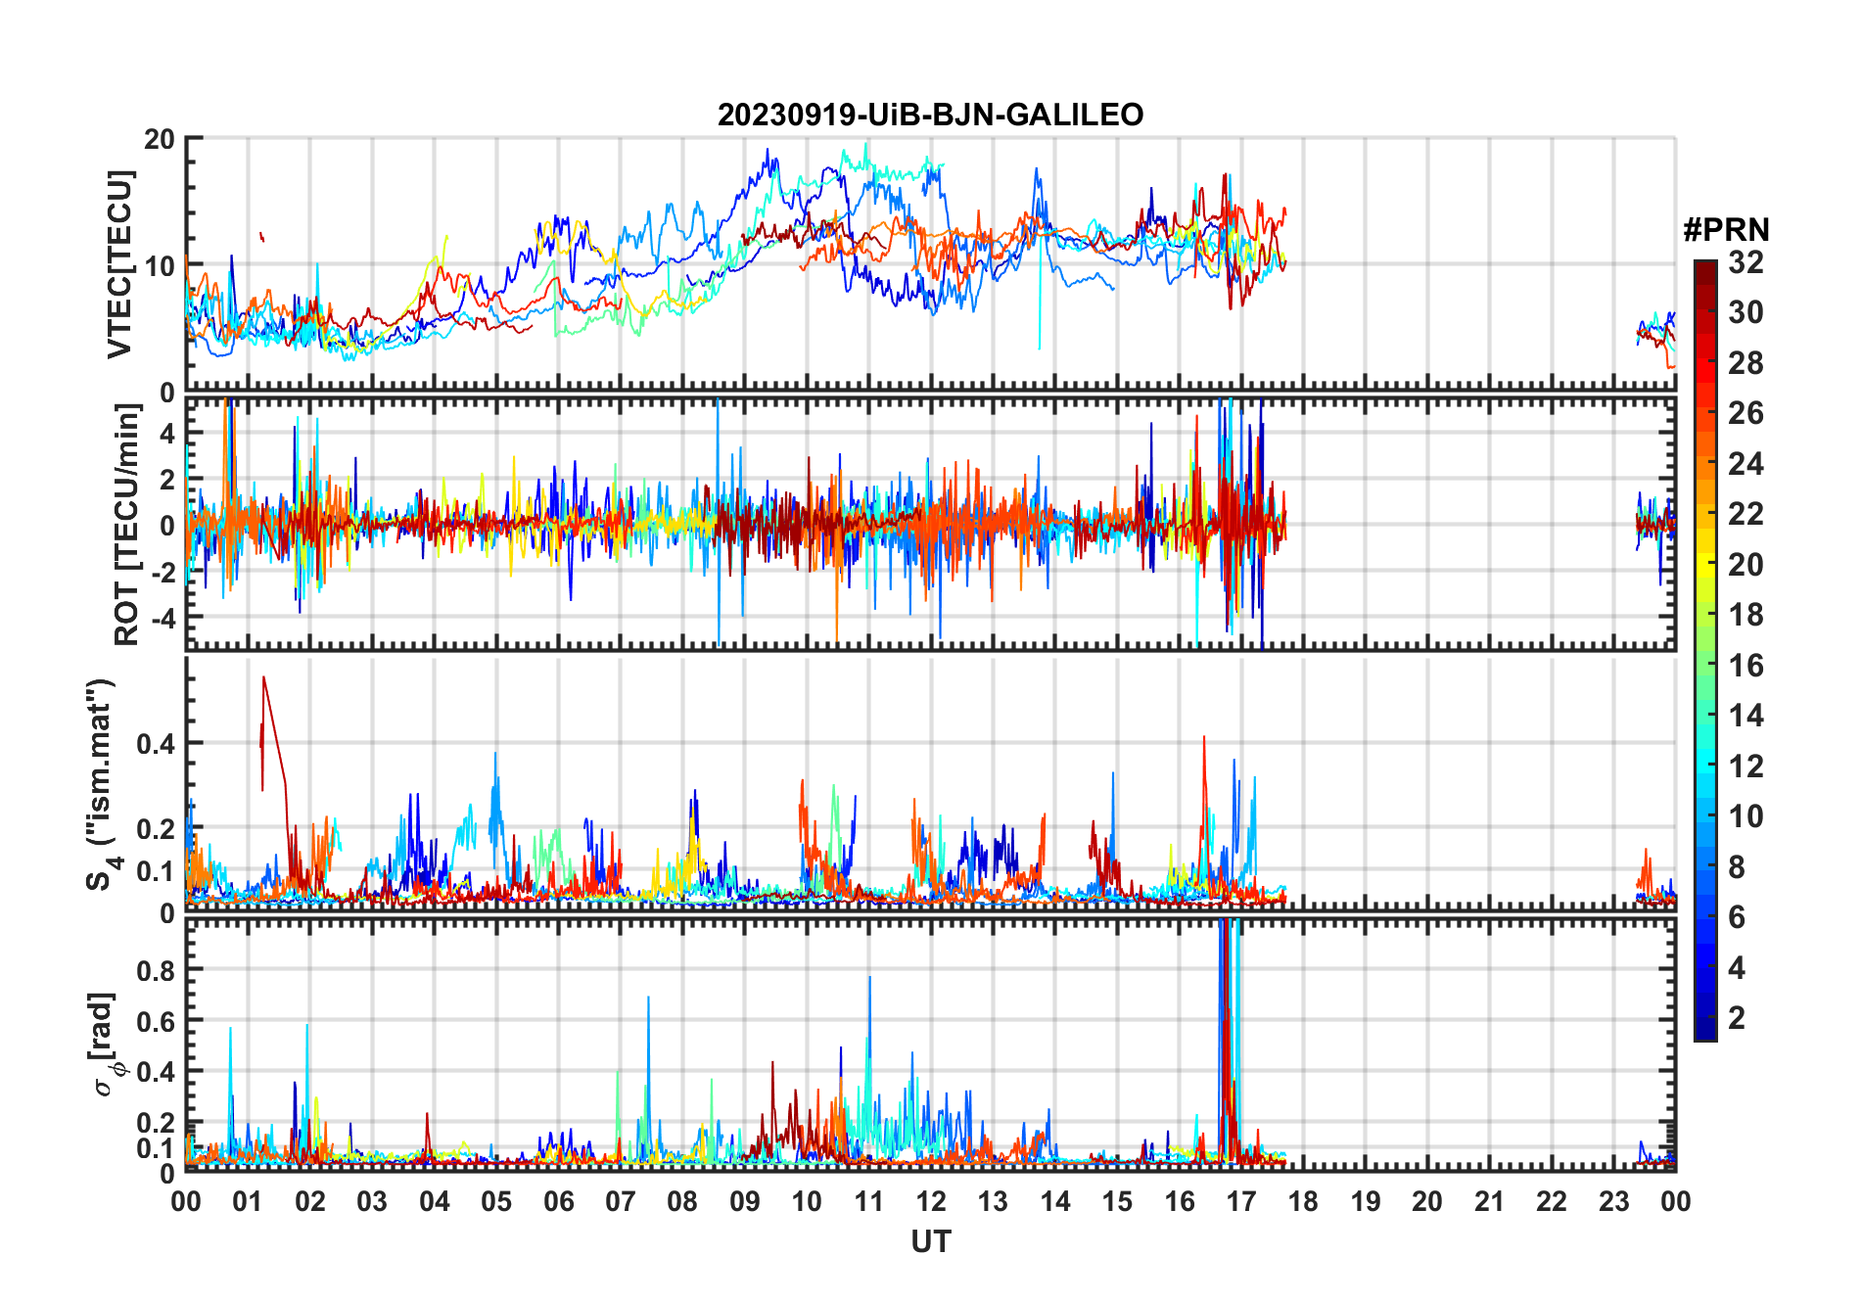Image resolution: width=1862 pixels, height=1302 pixels.
Task: Select x-axis hour tick label 23
Action: click(1613, 1201)
